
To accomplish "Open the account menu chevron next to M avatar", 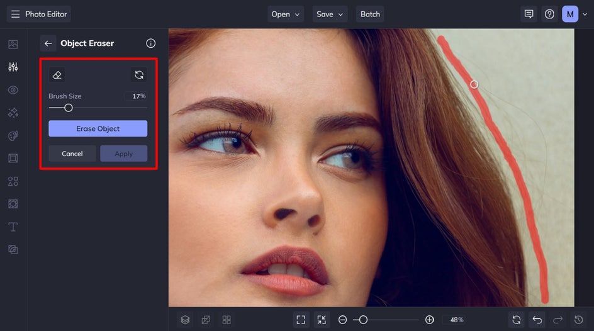I will [585, 14].
